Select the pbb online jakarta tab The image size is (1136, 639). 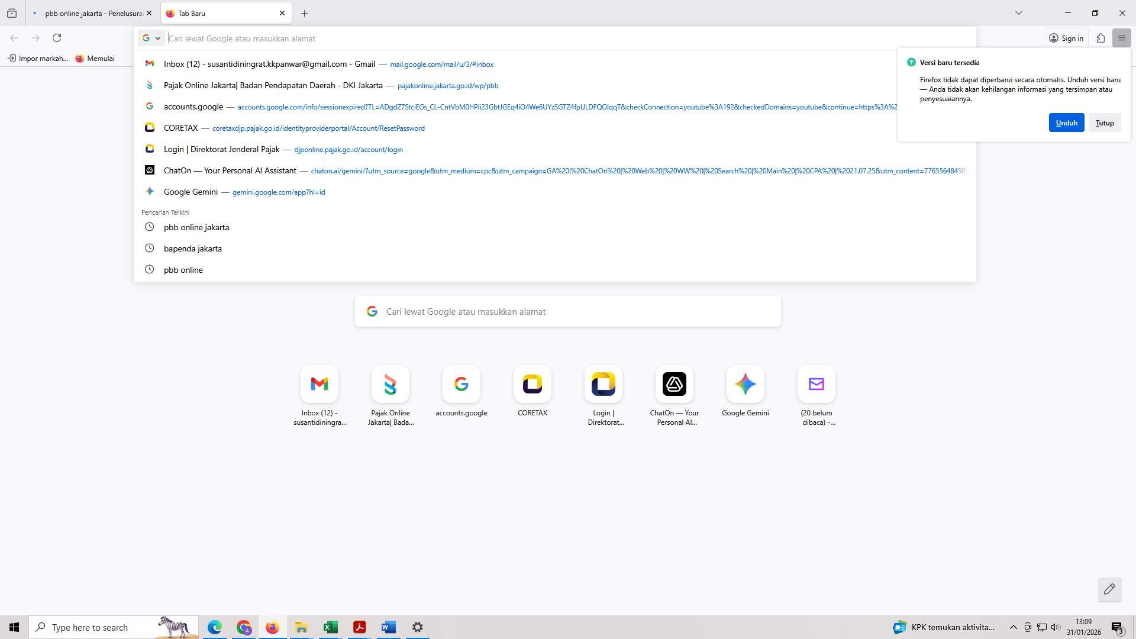tap(92, 13)
